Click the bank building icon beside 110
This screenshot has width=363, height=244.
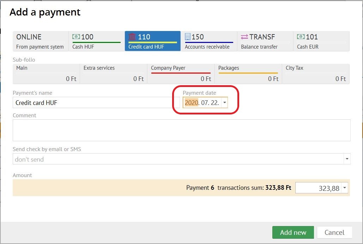[x=132, y=37]
